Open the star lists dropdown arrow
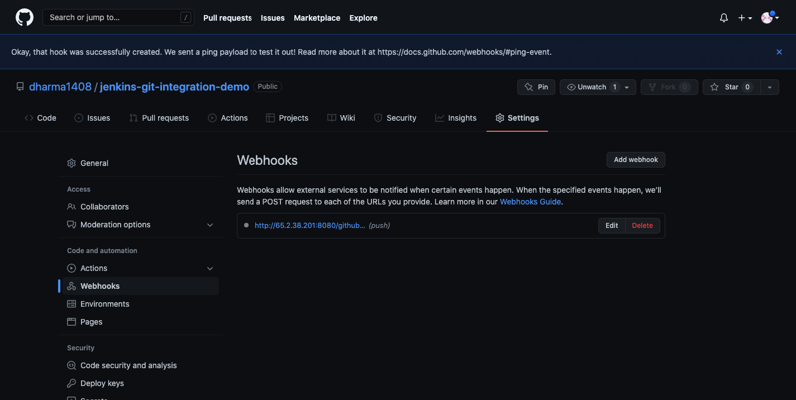796x400 pixels. (770, 87)
